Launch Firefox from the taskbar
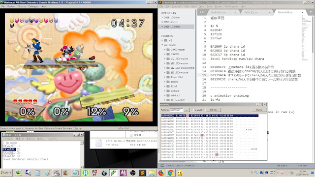The image size is (315, 177). tap(161, 173)
